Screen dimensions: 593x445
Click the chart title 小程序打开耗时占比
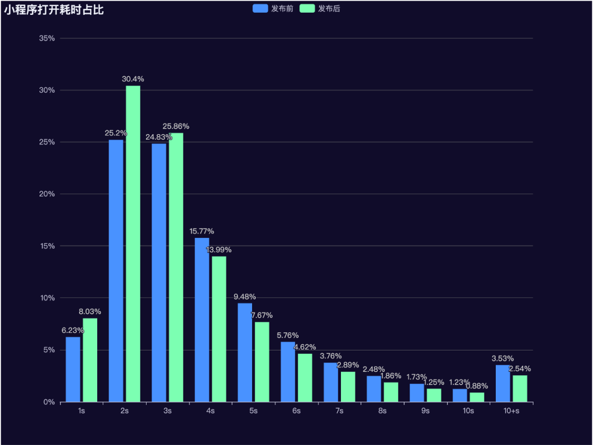[54, 10]
